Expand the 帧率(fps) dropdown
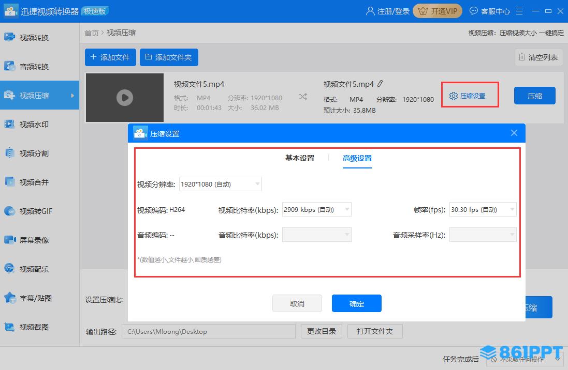The width and height of the screenshot is (568, 370). click(483, 209)
